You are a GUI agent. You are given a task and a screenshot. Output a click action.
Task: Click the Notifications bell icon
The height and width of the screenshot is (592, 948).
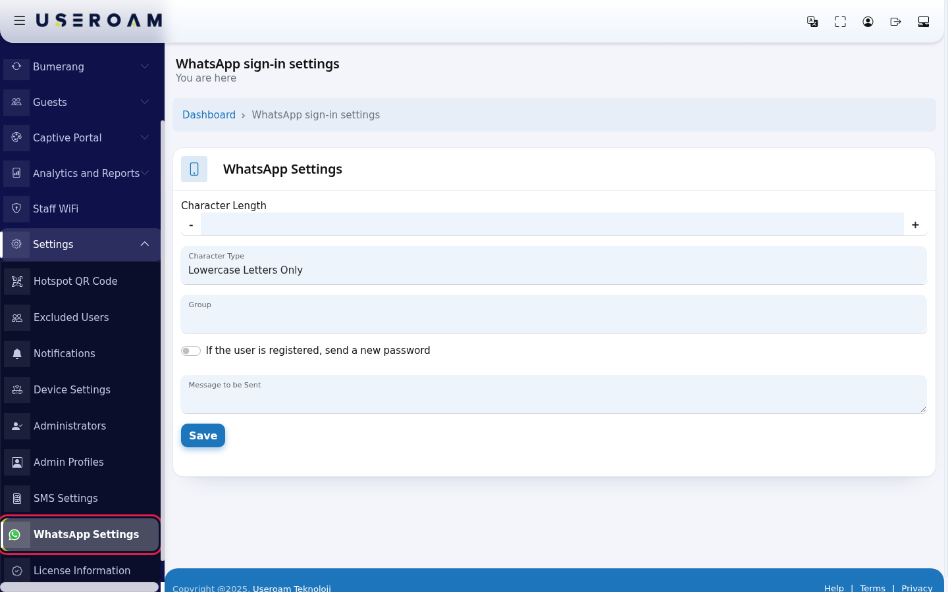coord(17,354)
